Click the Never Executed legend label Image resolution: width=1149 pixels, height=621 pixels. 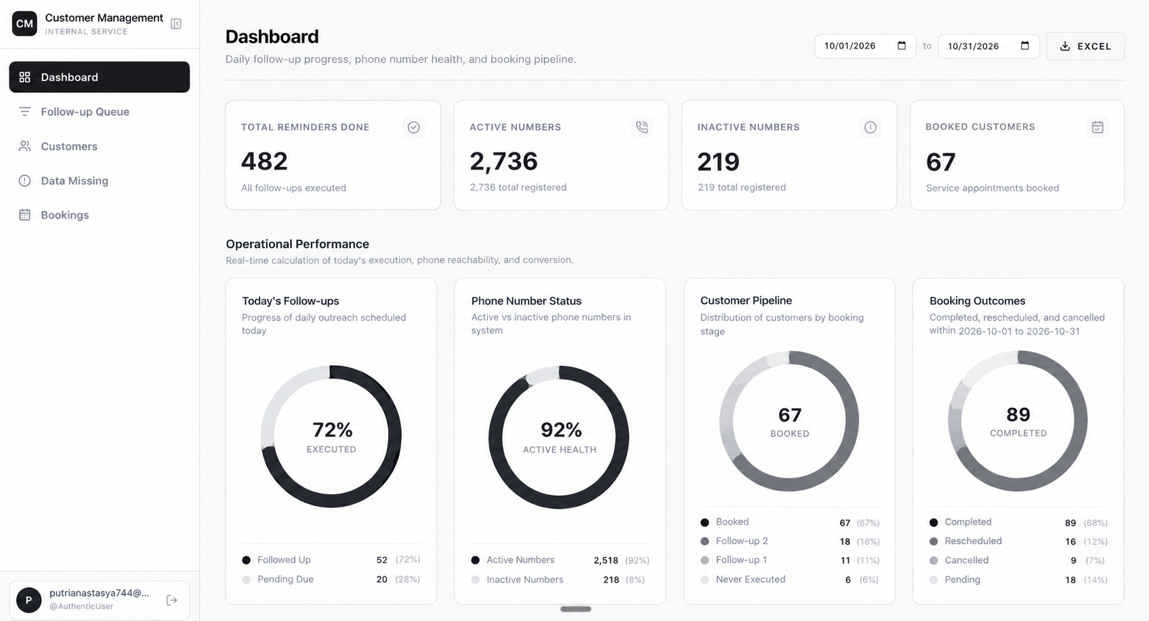tap(751, 579)
